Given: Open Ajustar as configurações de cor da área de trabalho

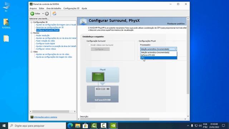Looking at the screenshot, I should pyautogui.click(x=56, y=38).
